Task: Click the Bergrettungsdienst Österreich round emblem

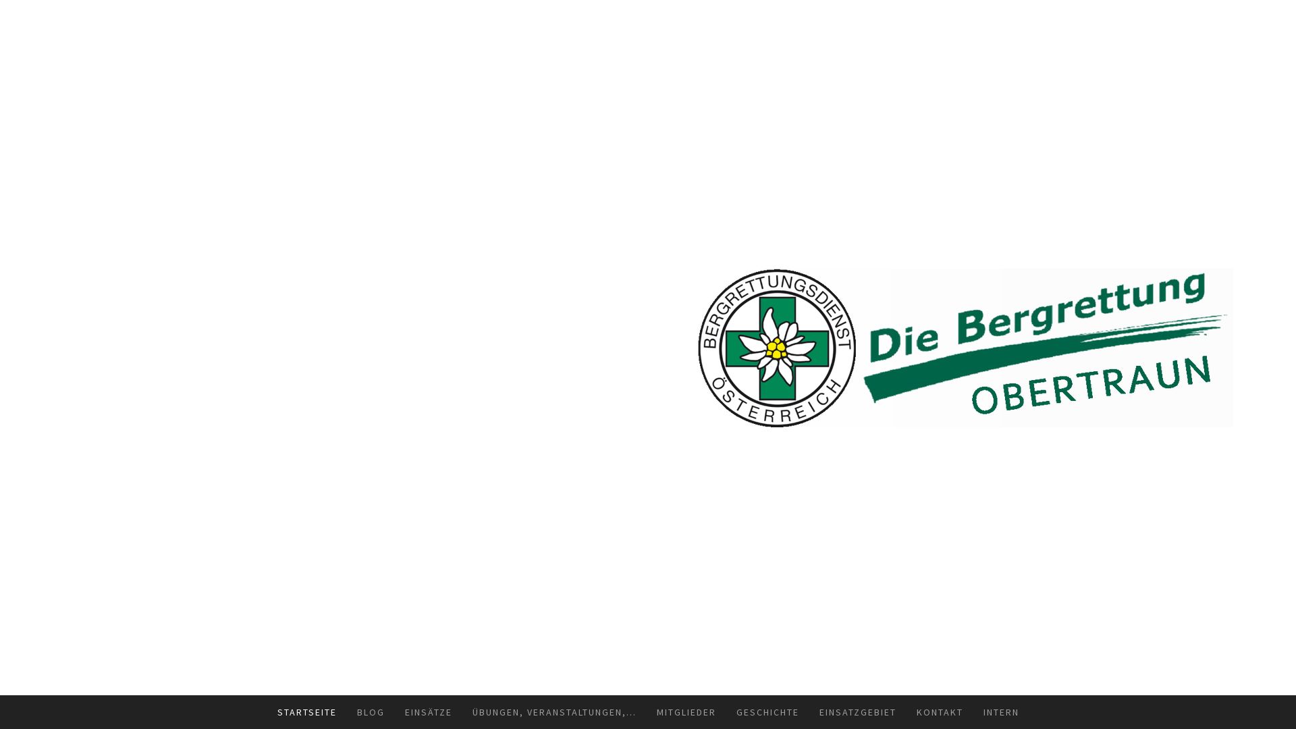Action: coord(777,348)
